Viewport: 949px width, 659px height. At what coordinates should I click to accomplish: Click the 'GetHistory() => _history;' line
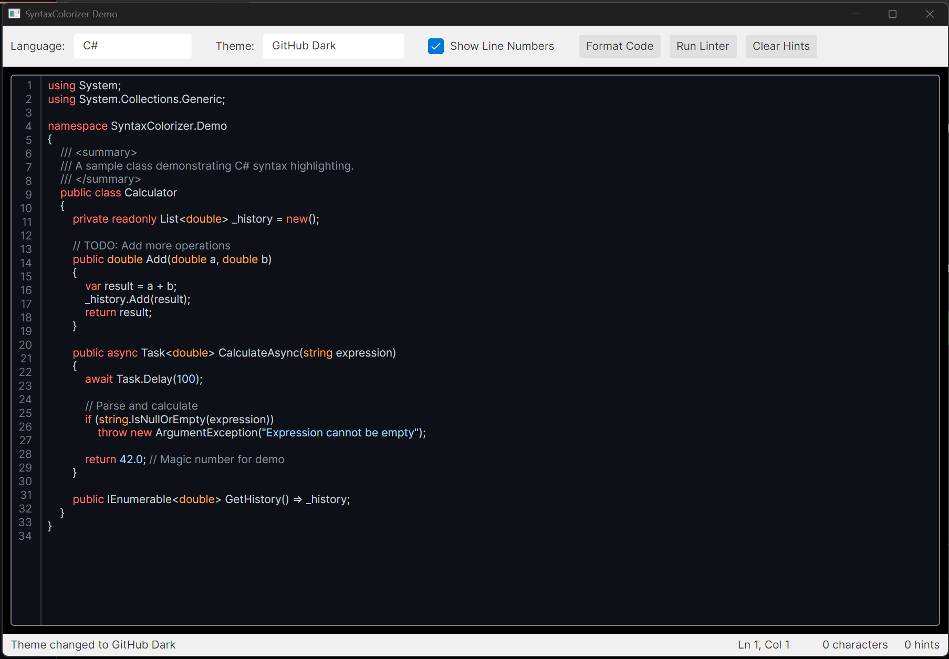point(211,499)
